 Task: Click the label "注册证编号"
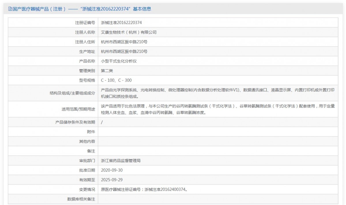pyautogui.click(x=85, y=22)
